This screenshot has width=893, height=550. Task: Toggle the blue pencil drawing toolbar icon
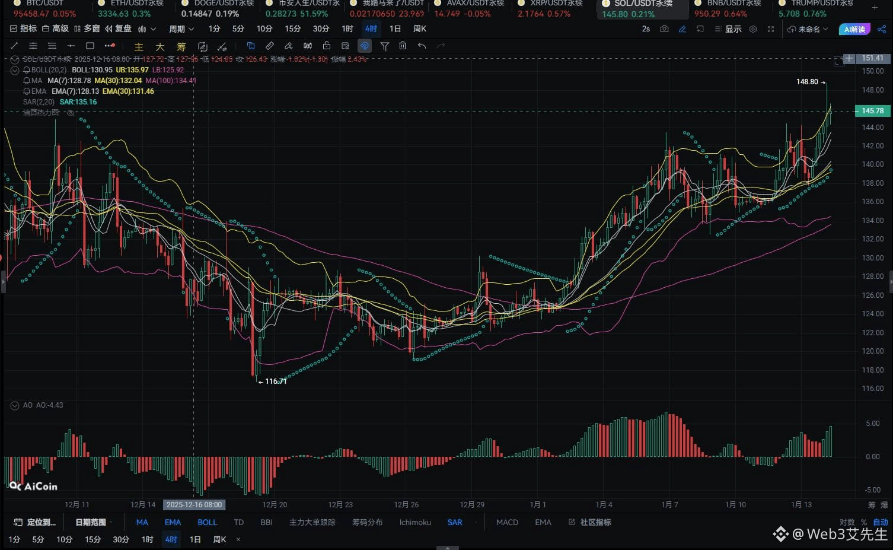(x=682, y=28)
